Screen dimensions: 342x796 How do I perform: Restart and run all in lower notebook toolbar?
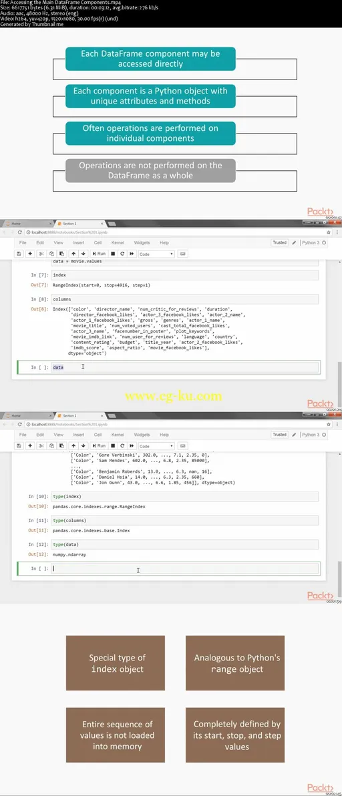point(132,445)
